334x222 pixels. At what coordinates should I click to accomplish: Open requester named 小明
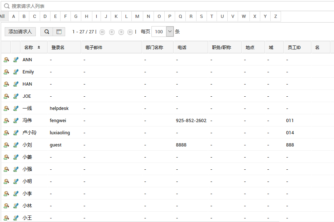27,181
